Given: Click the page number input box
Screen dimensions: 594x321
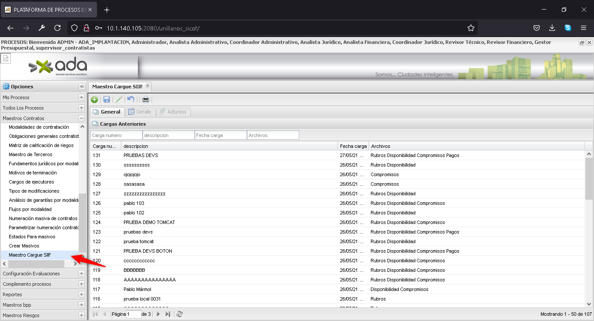Looking at the screenshot, I should 133,314.
